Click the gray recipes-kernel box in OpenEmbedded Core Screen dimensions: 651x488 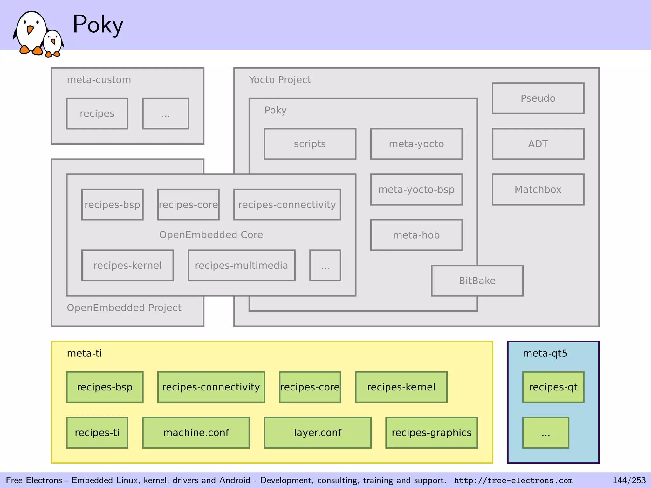pyautogui.click(x=127, y=265)
